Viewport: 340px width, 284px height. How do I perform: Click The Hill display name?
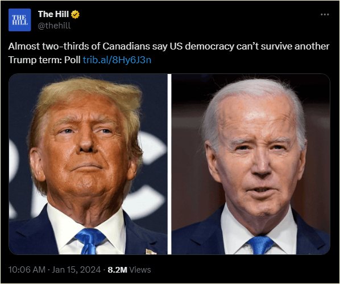53,14
